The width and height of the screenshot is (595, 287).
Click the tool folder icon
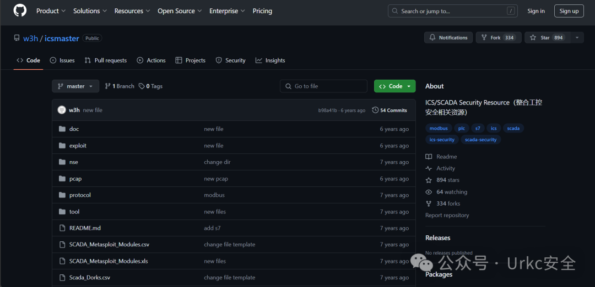62,212
